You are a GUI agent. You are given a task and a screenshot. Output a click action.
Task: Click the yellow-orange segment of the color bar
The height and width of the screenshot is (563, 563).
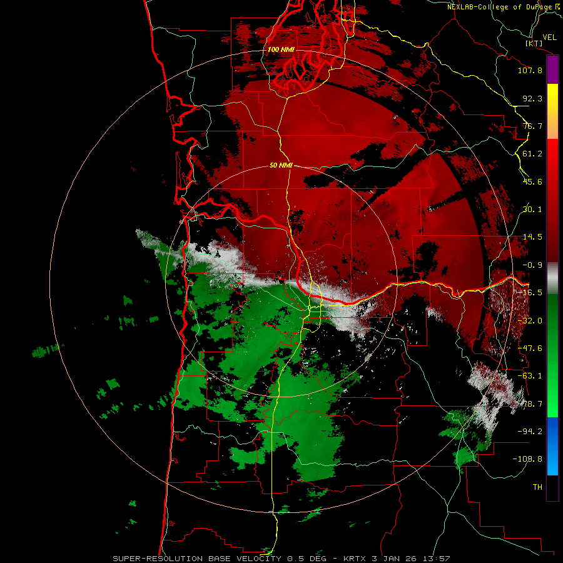pos(552,111)
